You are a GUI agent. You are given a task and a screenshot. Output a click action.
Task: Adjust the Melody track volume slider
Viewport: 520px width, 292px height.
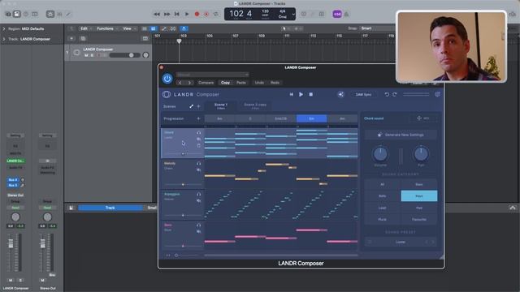(183, 184)
